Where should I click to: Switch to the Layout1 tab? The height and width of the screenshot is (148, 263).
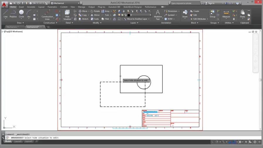coord(18,141)
